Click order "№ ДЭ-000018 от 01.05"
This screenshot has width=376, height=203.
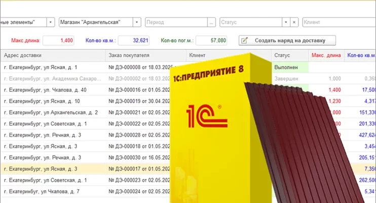point(139,147)
